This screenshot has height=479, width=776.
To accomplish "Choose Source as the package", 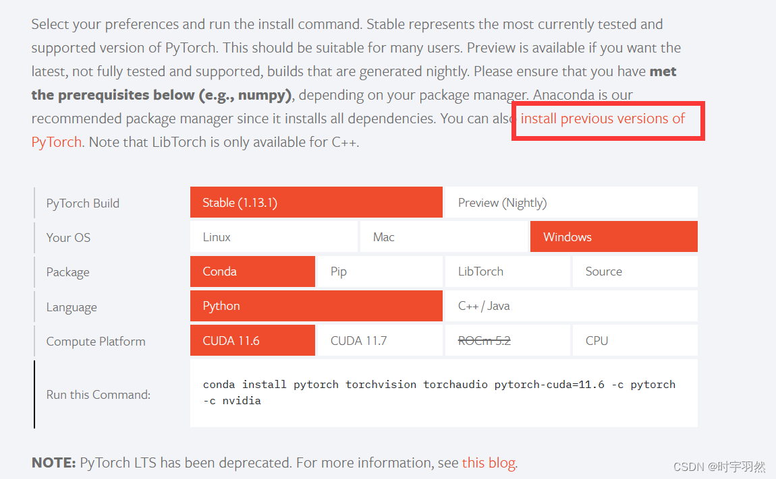I will (635, 272).
